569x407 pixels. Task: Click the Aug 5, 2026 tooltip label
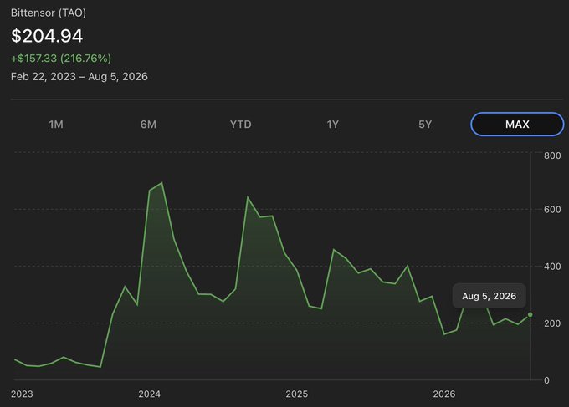(490, 296)
